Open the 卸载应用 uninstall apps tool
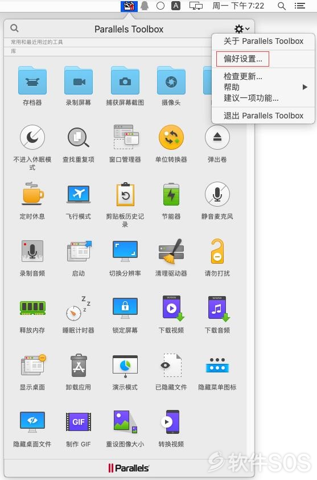317x480 pixels. click(x=79, y=371)
